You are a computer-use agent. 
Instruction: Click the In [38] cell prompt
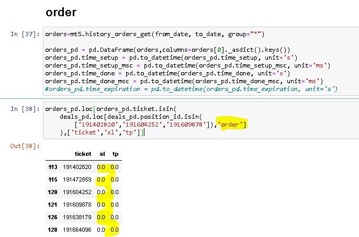click(25, 109)
